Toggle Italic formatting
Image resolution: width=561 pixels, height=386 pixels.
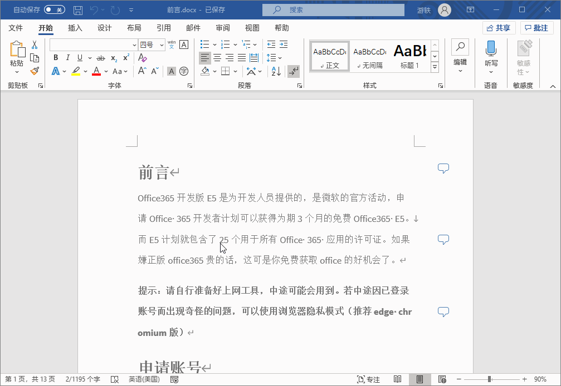click(x=67, y=57)
